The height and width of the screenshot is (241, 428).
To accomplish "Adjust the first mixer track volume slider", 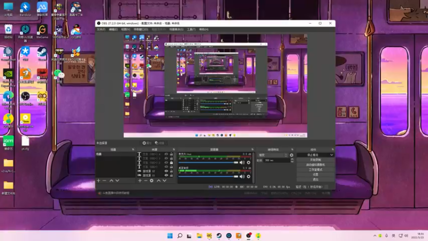I will (x=208, y=163).
